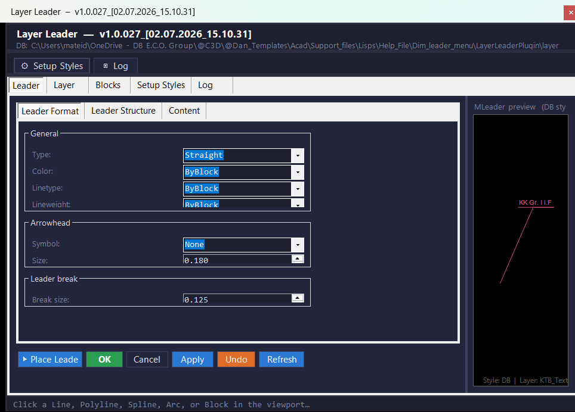Switch to the Blocks tab
The image size is (575, 412).
pyautogui.click(x=108, y=85)
